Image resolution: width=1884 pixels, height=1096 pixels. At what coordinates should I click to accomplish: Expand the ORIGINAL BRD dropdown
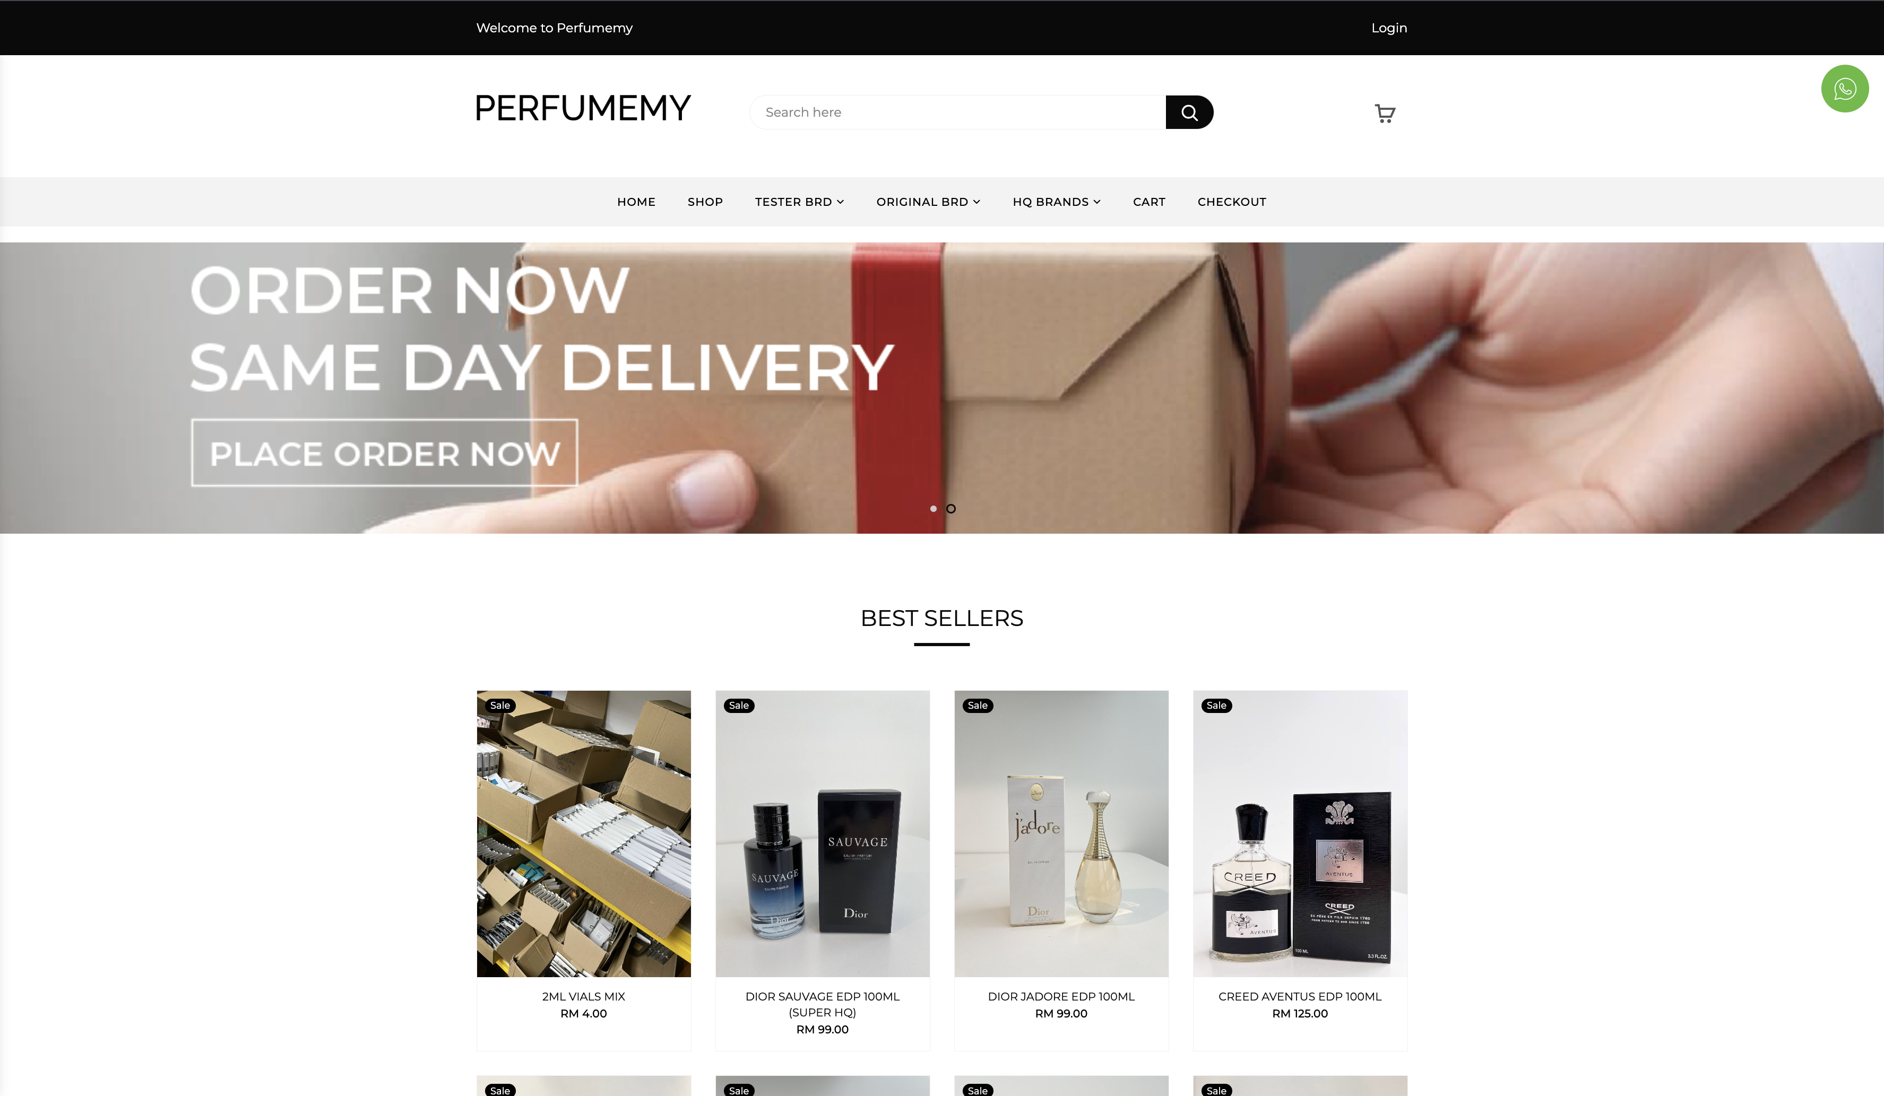point(928,202)
